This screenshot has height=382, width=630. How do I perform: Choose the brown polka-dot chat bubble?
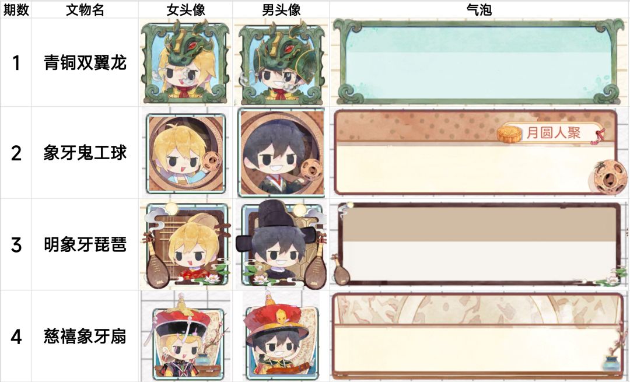(480, 153)
